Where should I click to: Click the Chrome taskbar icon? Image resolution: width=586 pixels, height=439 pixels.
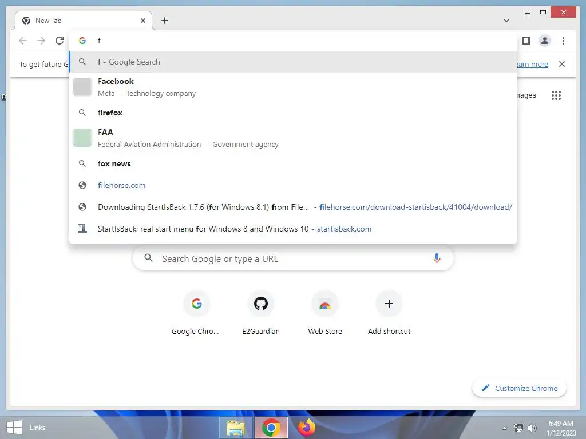point(271,428)
